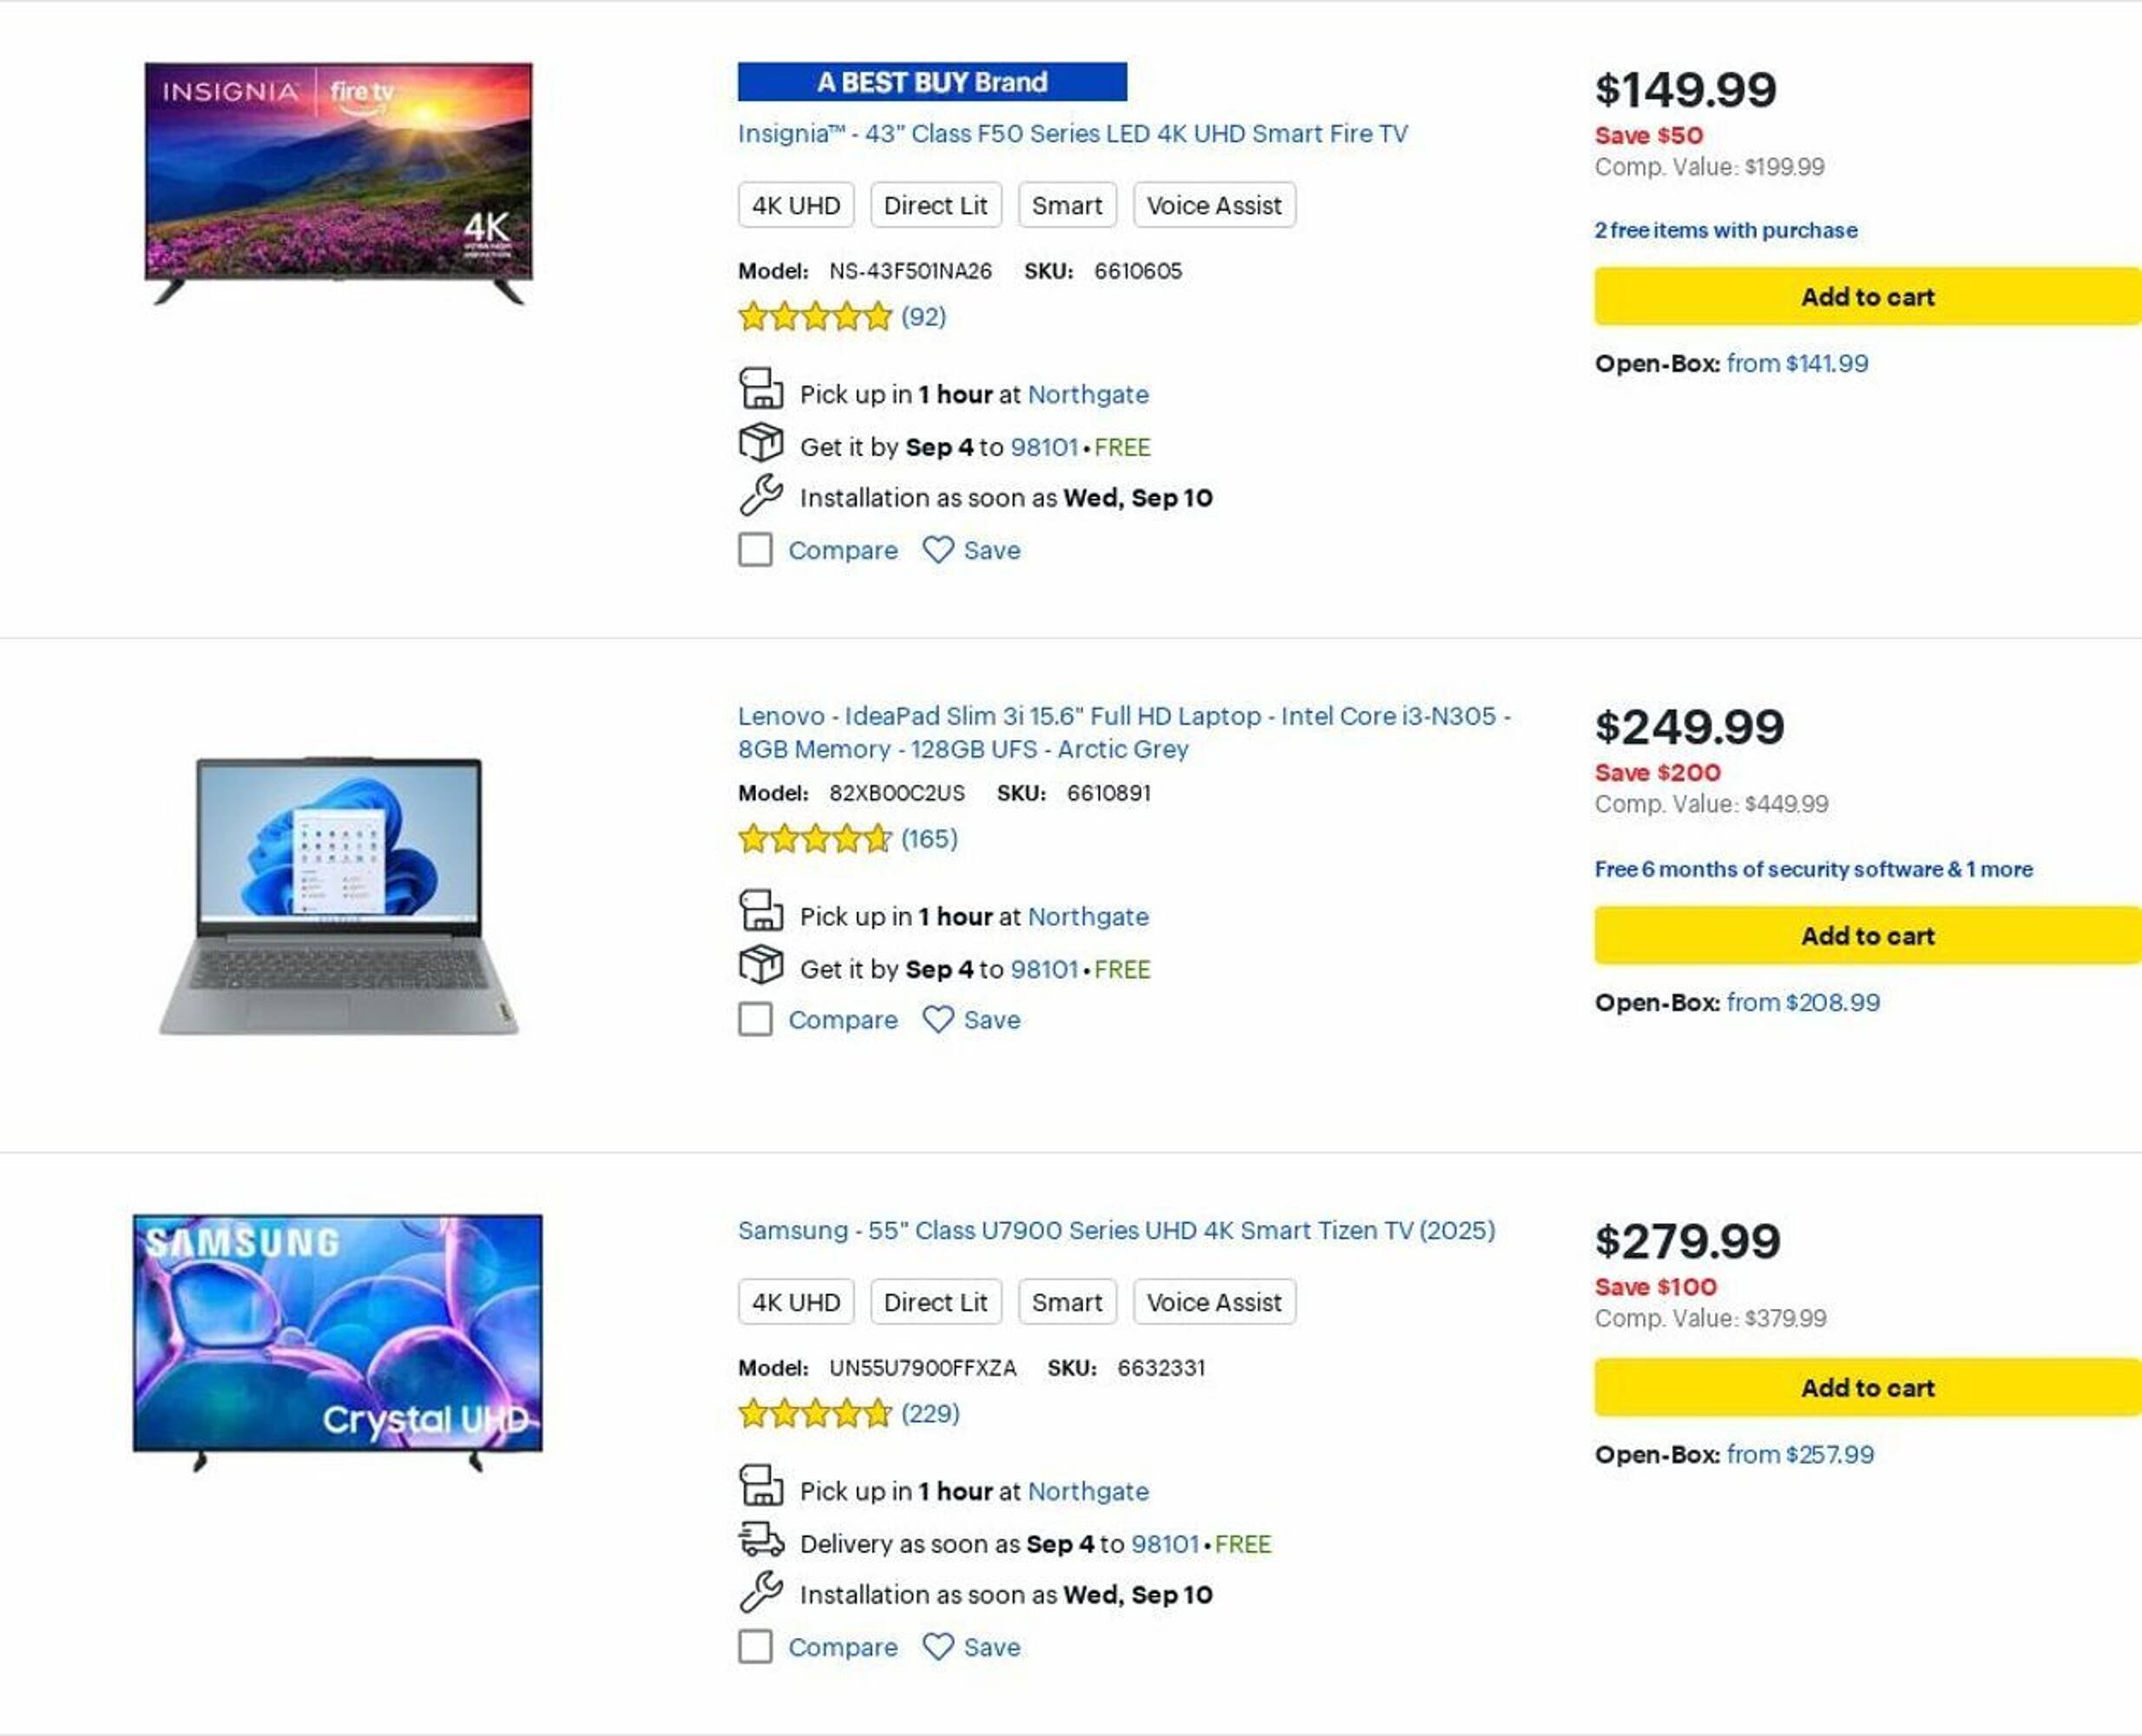Click the heart Save icon for Samsung TV
Image resolution: width=2142 pixels, height=1736 pixels.
937,1646
